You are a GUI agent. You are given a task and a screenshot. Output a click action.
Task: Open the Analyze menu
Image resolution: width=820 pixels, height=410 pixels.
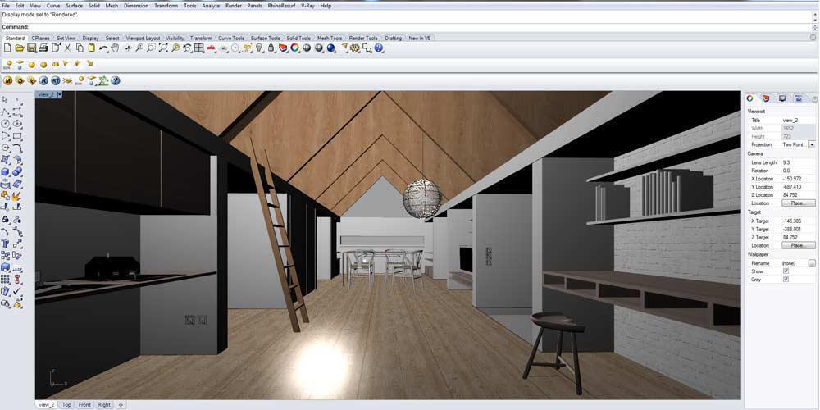click(x=210, y=5)
